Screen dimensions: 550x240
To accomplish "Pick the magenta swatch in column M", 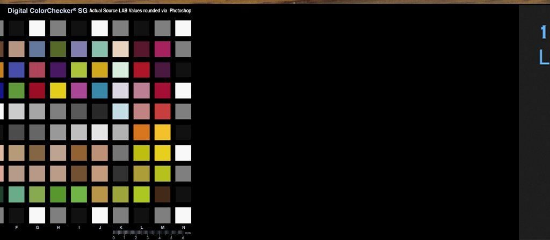I will [x=162, y=49].
